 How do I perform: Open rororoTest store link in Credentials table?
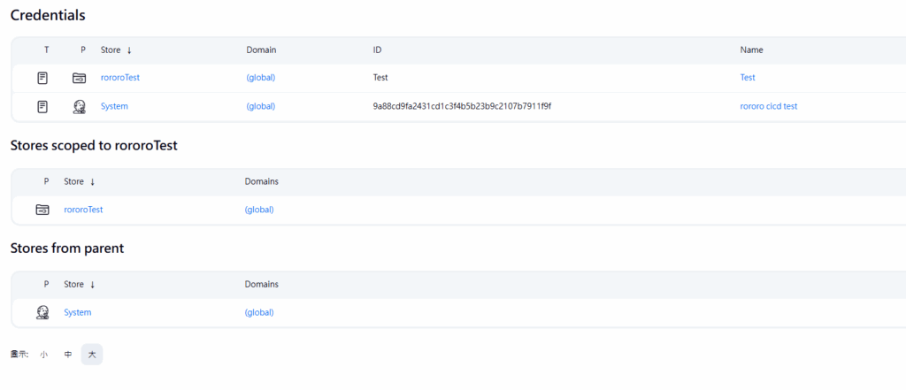pyautogui.click(x=120, y=78)
